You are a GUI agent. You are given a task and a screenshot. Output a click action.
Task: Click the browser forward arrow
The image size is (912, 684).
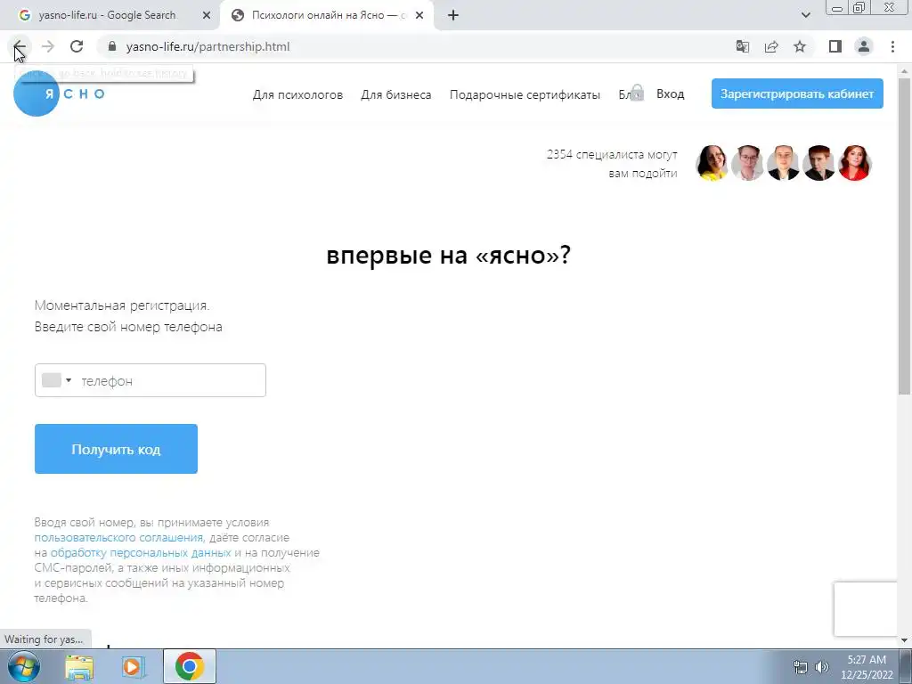(48, 46)
